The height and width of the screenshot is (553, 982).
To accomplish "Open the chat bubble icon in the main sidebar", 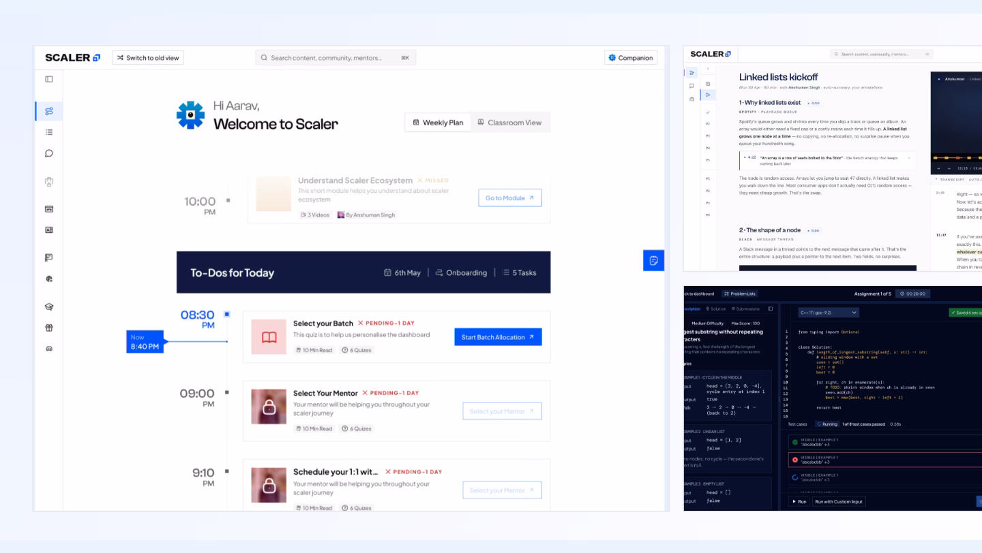I will click(49, 153).
